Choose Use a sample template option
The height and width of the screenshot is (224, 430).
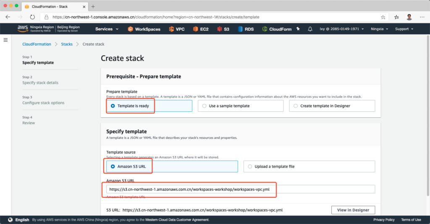pos(205,106)
